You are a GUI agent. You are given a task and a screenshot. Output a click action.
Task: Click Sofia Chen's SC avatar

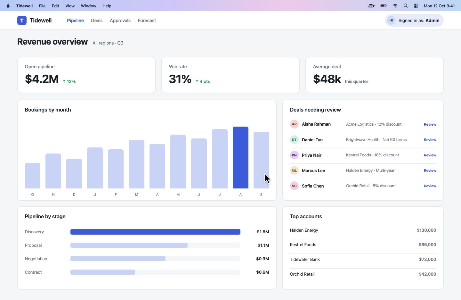[x=294, y=186]
